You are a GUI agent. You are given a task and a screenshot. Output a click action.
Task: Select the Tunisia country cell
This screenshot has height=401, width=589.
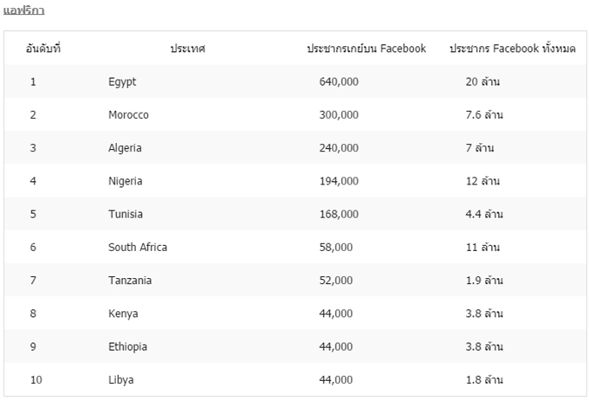[x=126, y=214]
